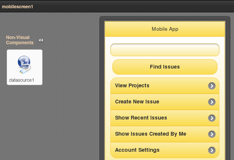Open the Create New Issue item

[x=165, y=102]
